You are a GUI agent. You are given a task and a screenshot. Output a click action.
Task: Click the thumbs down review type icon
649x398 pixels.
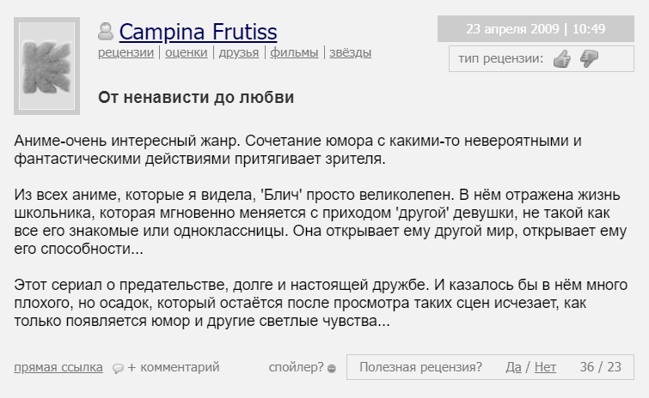(589, 58)
